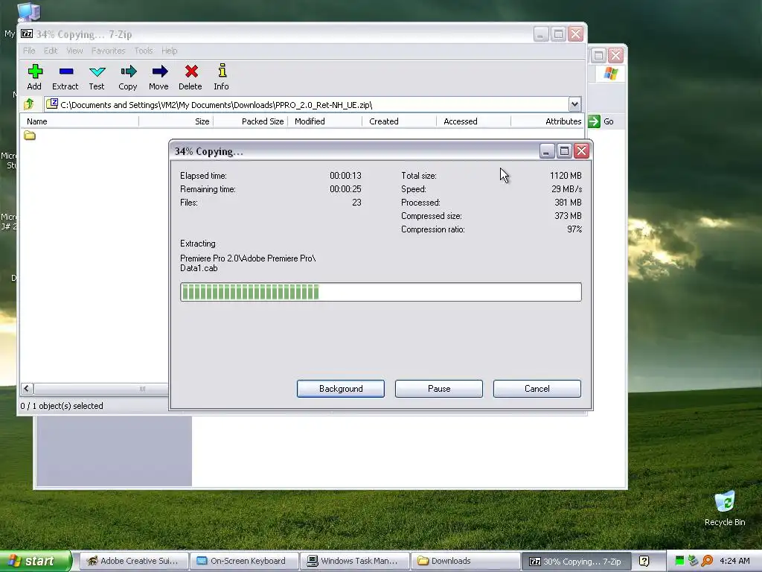Click the Copy toolbar icon

[x=128, y=71]
